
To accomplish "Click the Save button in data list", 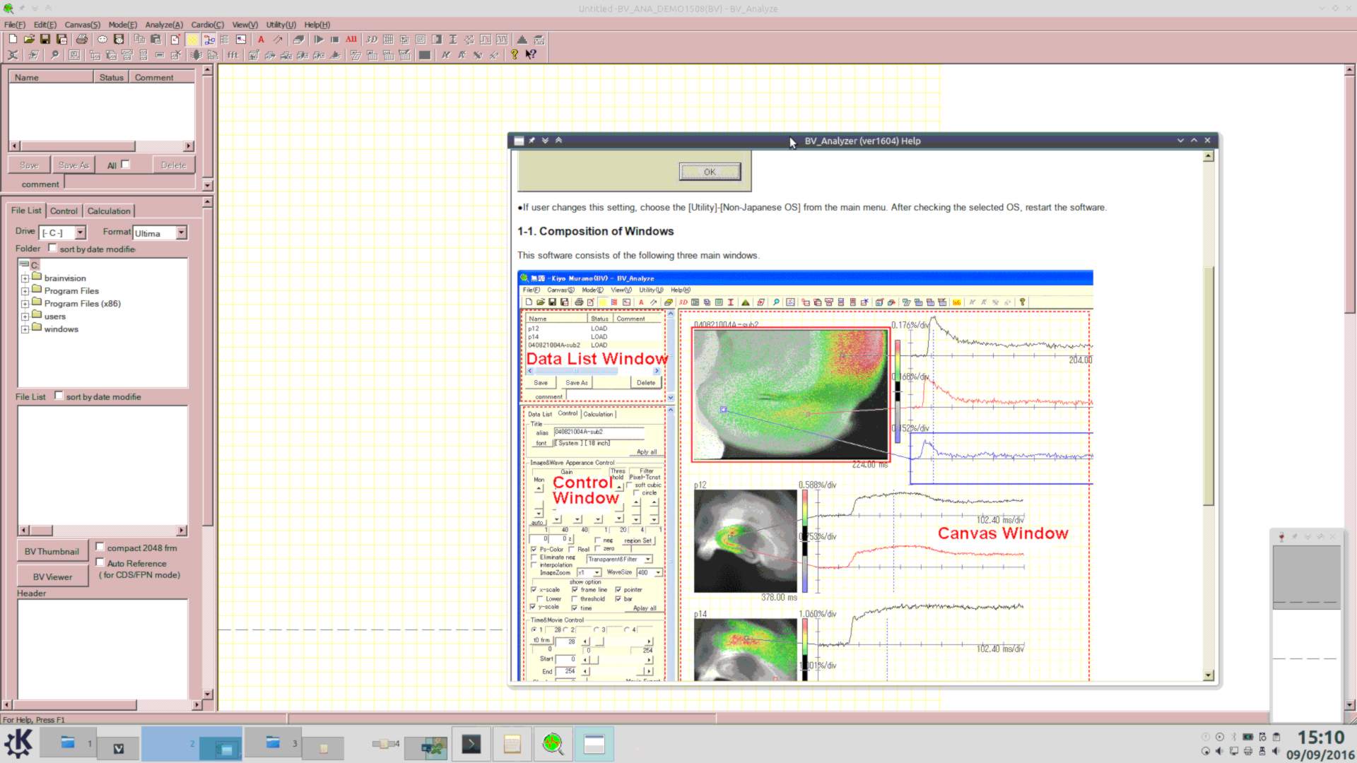I will point(29,165).
